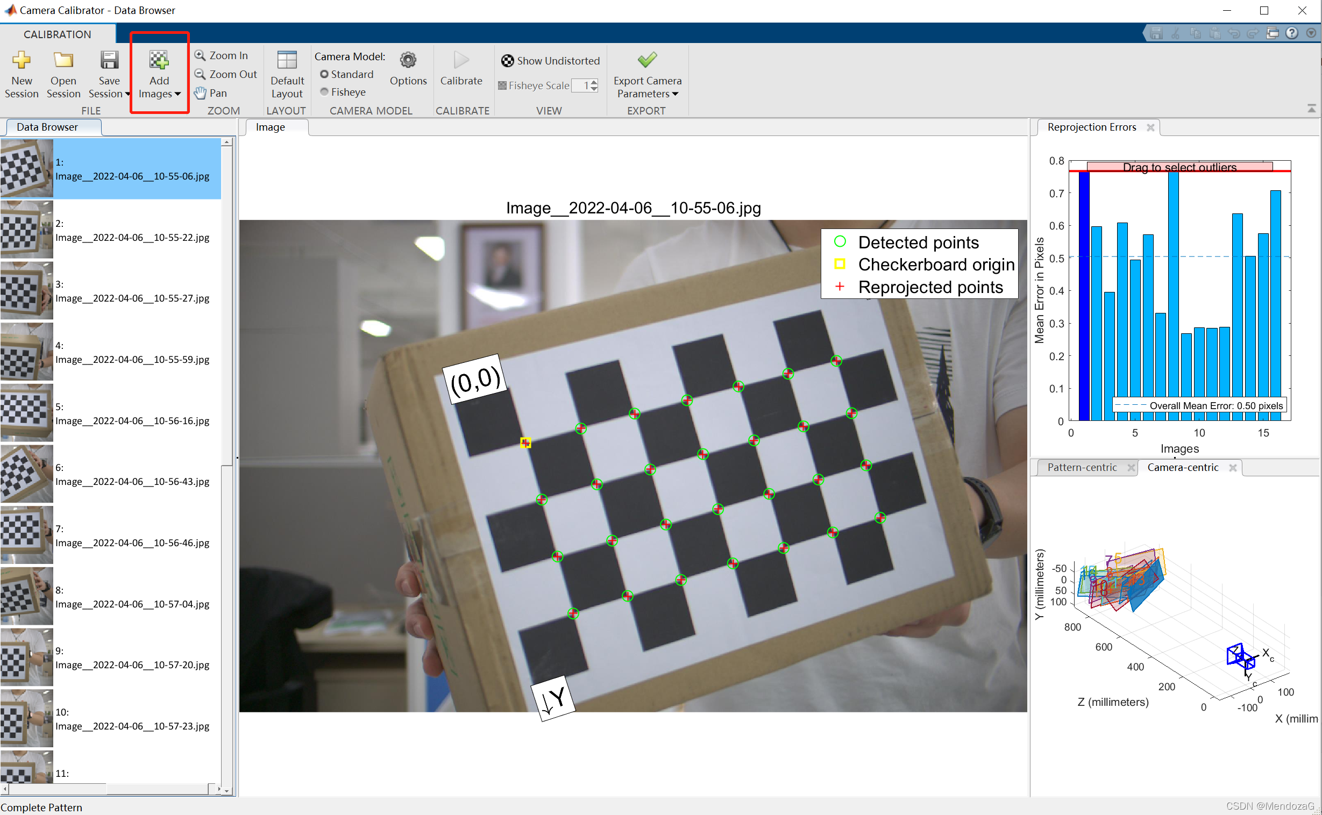The width and height of the screenshot is (1322, 815).
Task: Collapse the toolstrip with minimize arrow
Action: click(1312, 109)
